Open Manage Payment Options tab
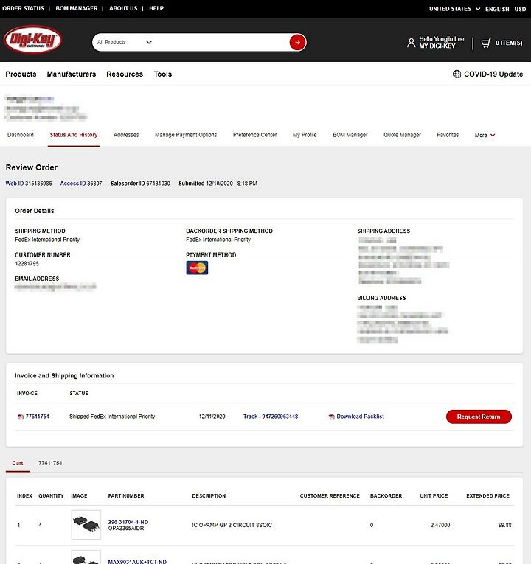The height and width of the screenshot is (564, 531). 186,135
